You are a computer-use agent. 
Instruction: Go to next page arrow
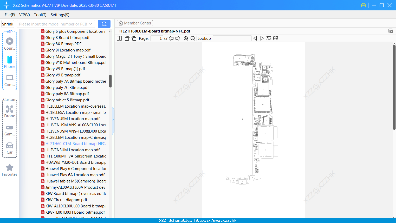coord(178,38)
